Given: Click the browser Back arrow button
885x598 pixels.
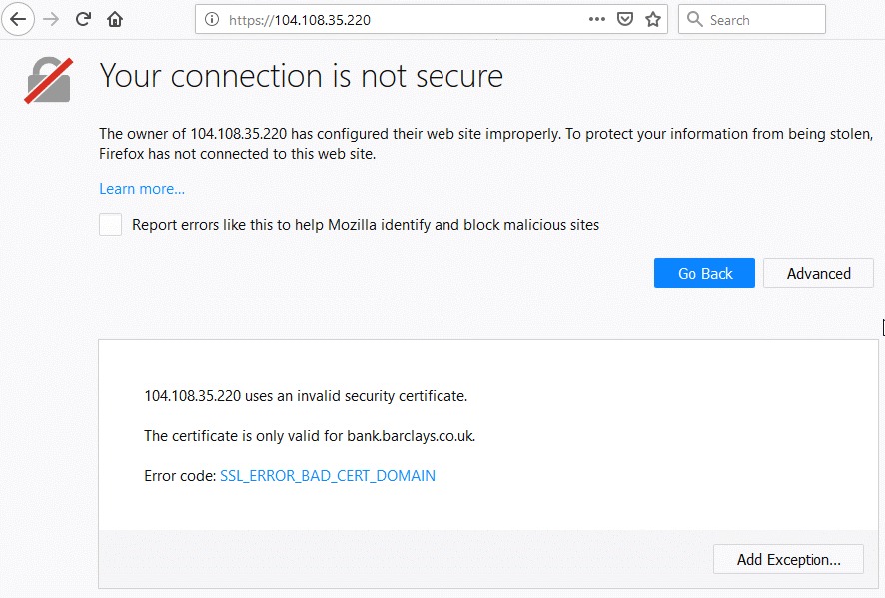Looking at the screenshot, I should pyautogui.click(x=19, y=19).
